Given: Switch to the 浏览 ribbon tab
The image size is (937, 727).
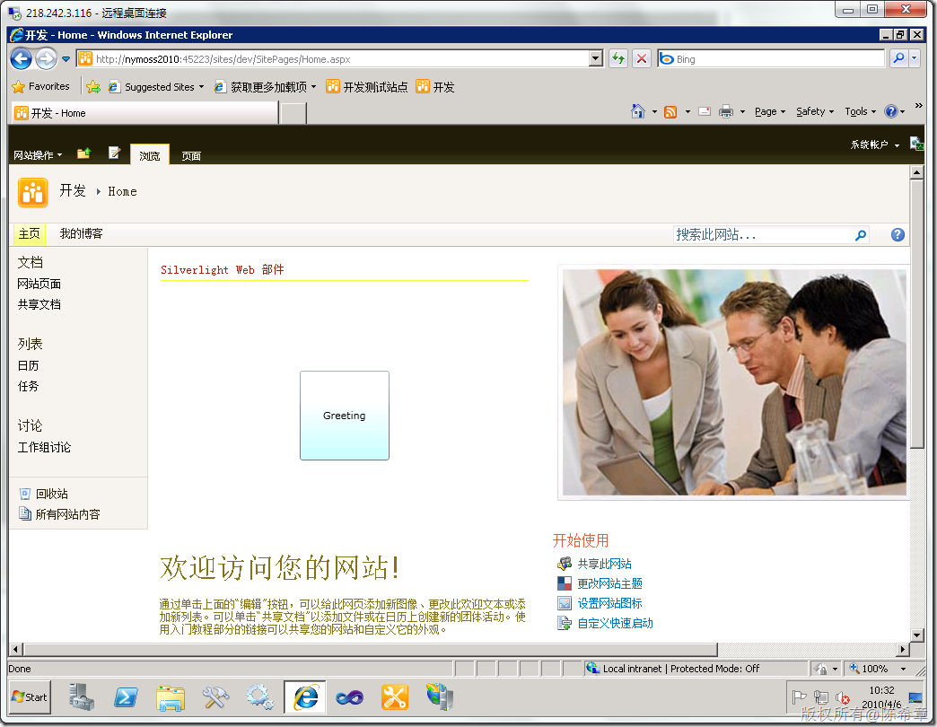Looking at the screenshot, I should coord(149,155).
